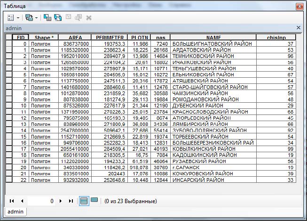Image resolution: width=307 pixels, height=221 pixels.
Task: Jump to the last record
Action: pos(71,201)
